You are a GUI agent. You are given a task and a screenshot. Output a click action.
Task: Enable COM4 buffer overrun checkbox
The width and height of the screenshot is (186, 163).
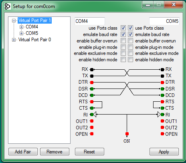pyautogui.click(x=123, y=41)
